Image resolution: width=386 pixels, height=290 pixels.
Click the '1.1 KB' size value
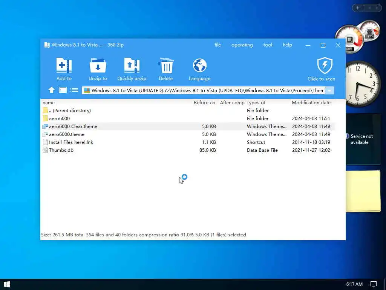tap(209, 142)
